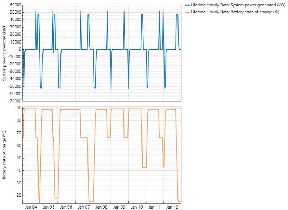Click the vertical Battery state of charge axis title

(5, 154)
